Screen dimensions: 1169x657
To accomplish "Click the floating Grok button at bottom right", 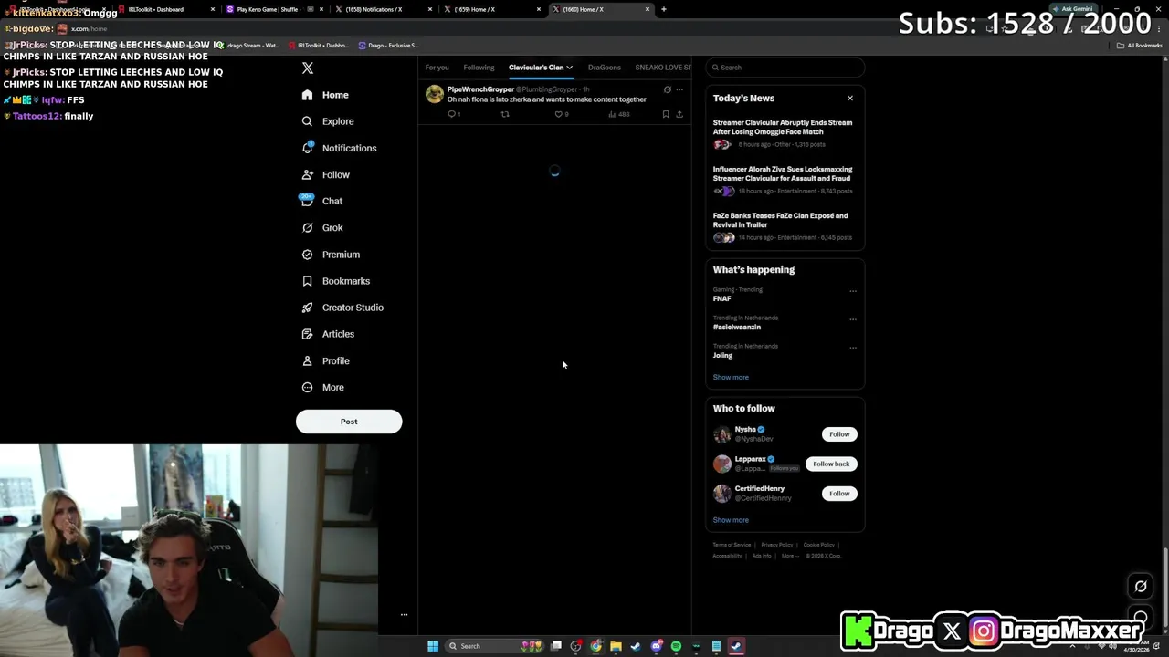I will [x=1141, y=587].
